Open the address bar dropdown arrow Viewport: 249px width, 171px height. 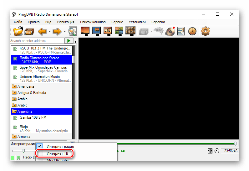point(75,41)
